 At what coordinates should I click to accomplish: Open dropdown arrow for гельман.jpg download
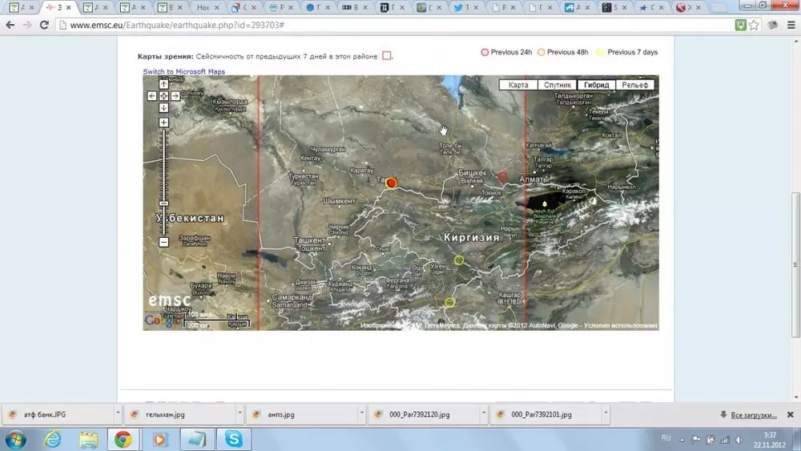pos(239,414)
